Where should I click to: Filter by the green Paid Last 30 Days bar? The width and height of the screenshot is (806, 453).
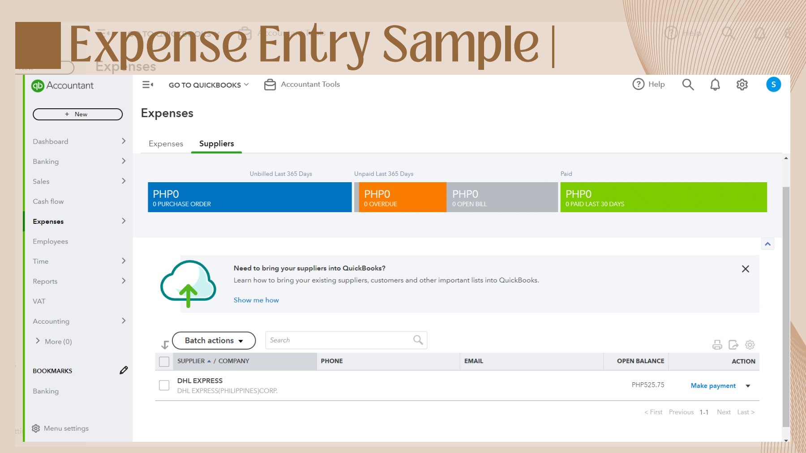point(663,197)
